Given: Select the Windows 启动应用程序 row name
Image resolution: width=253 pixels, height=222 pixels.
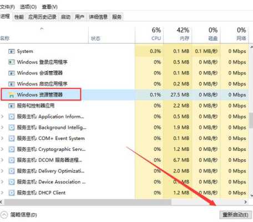Looking at the screenshot, I should 42,84.
